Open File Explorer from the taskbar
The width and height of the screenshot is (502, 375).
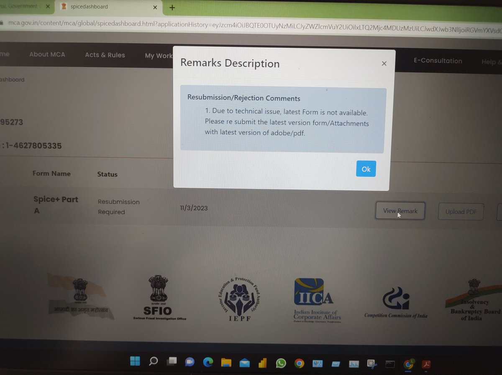point(226,362)
